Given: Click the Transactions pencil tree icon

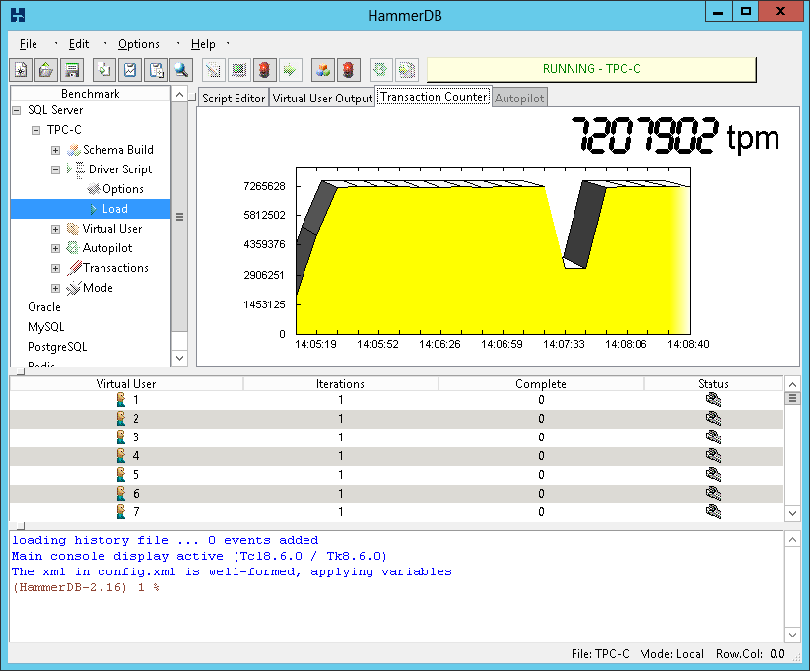Looking at the screenshot, I should coord(74,268).
